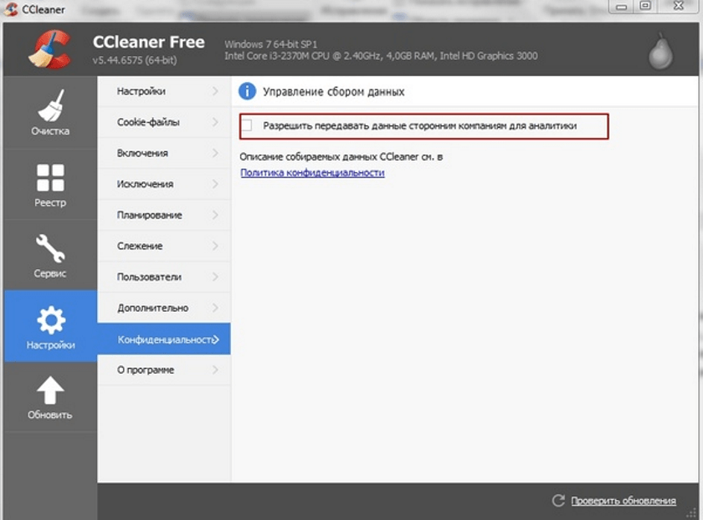Switch to the Исключения settings tab

145,184
